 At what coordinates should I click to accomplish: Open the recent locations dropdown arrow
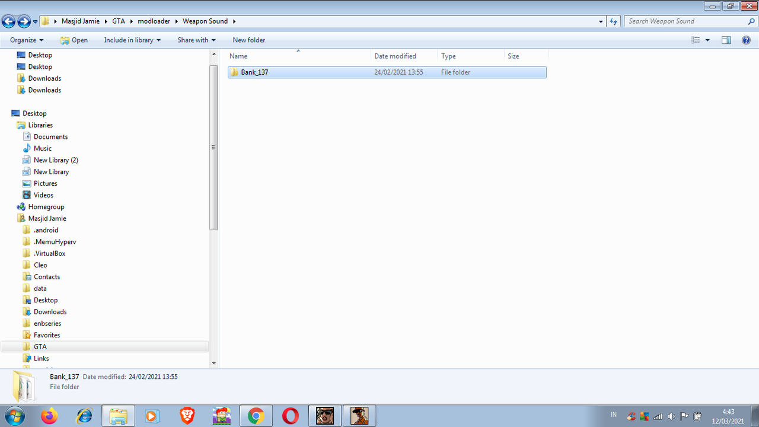tap(36, 22)
